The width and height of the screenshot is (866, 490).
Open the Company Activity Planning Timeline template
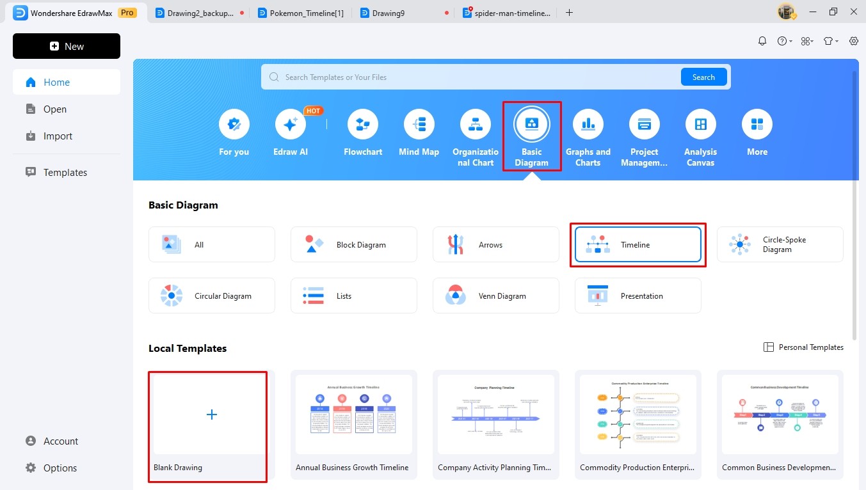pos(496,425)
